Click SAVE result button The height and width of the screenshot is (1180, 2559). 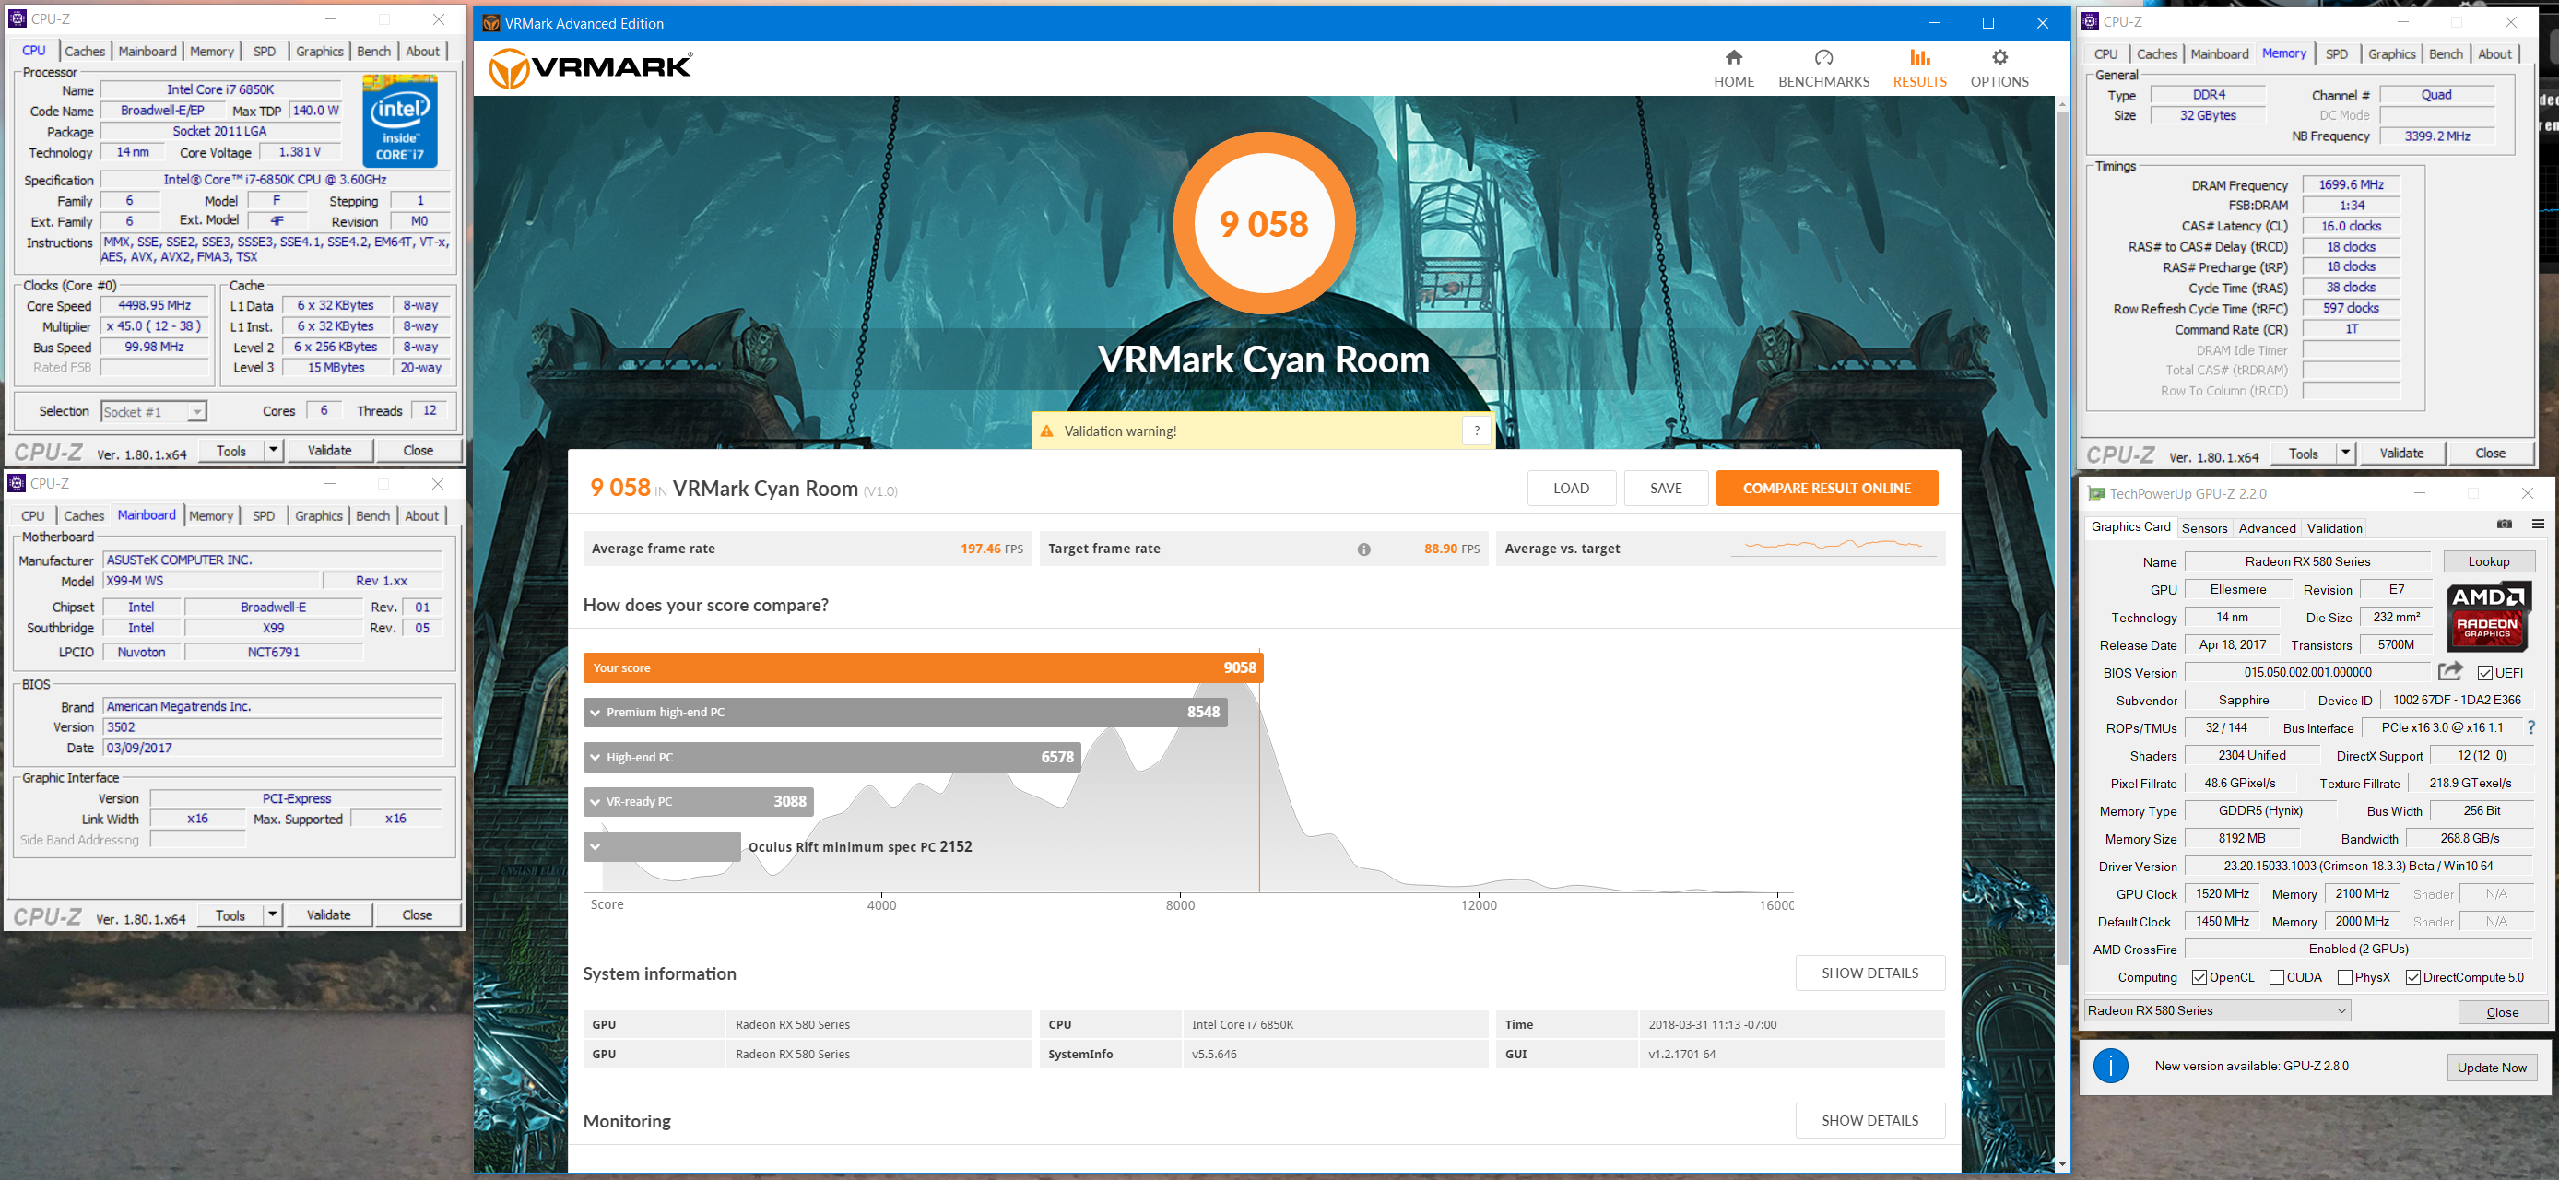click(x=1666, y=488)
